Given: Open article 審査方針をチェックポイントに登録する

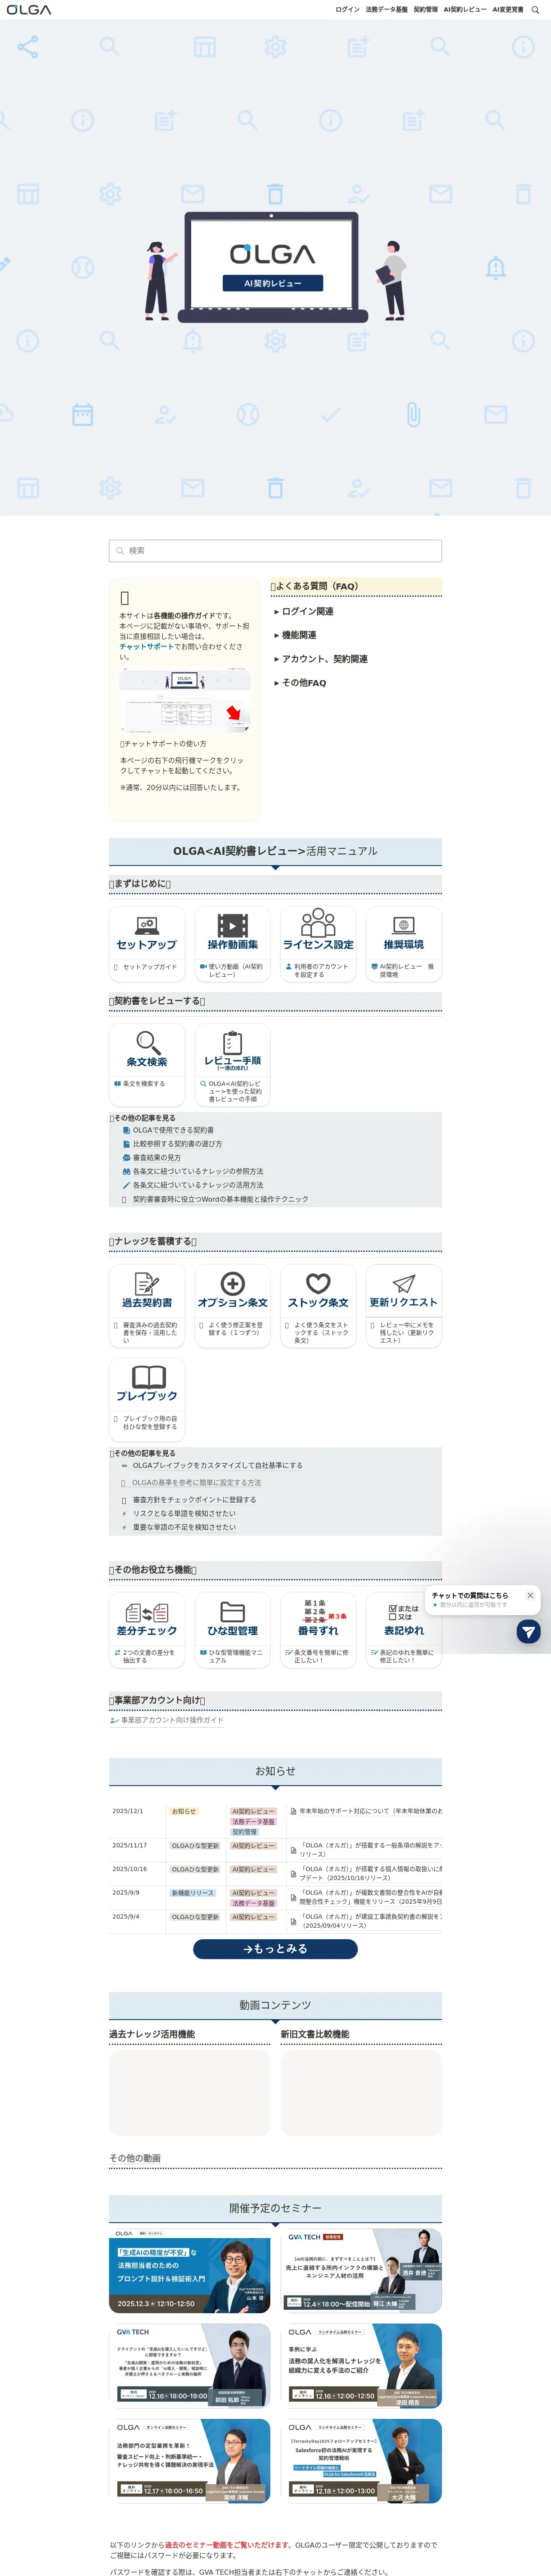Looking at the screenshot, I should pos(194,1500).
